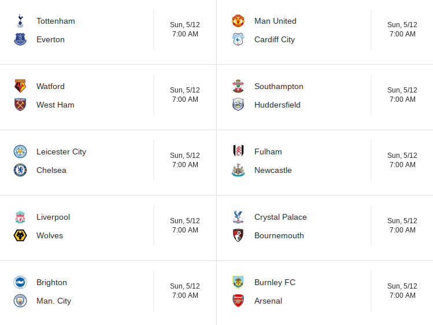Open the West Ham team link

coord(55,105)
